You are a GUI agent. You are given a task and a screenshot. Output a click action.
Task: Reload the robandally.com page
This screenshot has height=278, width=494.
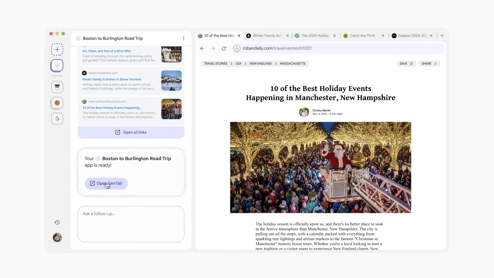pyautogui.click(x=224, y=48)
